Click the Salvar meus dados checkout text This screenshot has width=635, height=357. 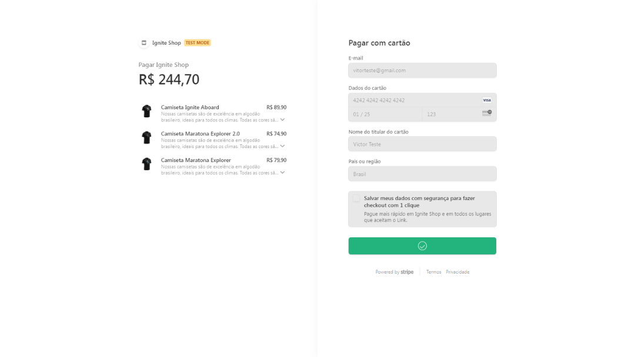point(420,202)
